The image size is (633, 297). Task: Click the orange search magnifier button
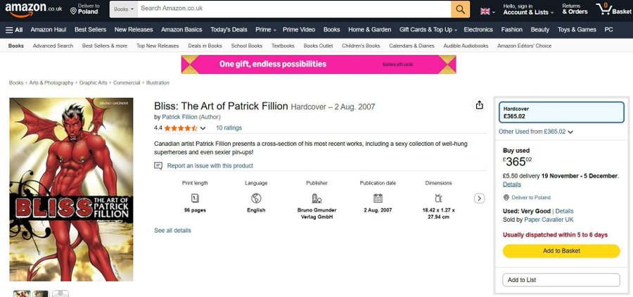[461, 9]
